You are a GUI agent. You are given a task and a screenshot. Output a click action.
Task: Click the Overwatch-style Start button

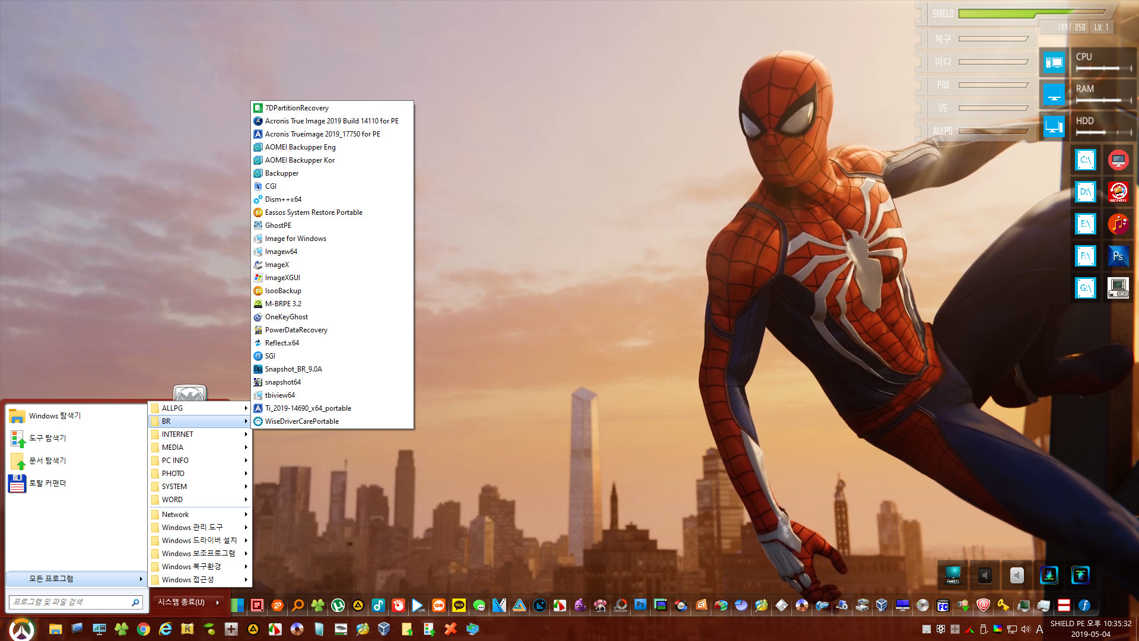point(22,629)
